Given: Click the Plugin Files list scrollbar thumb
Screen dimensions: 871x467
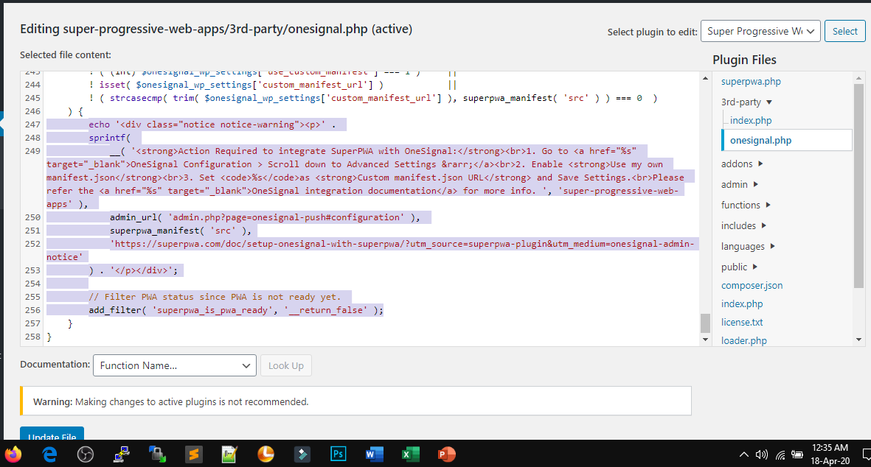Looking at the screenshot, I should coord(858,186).
